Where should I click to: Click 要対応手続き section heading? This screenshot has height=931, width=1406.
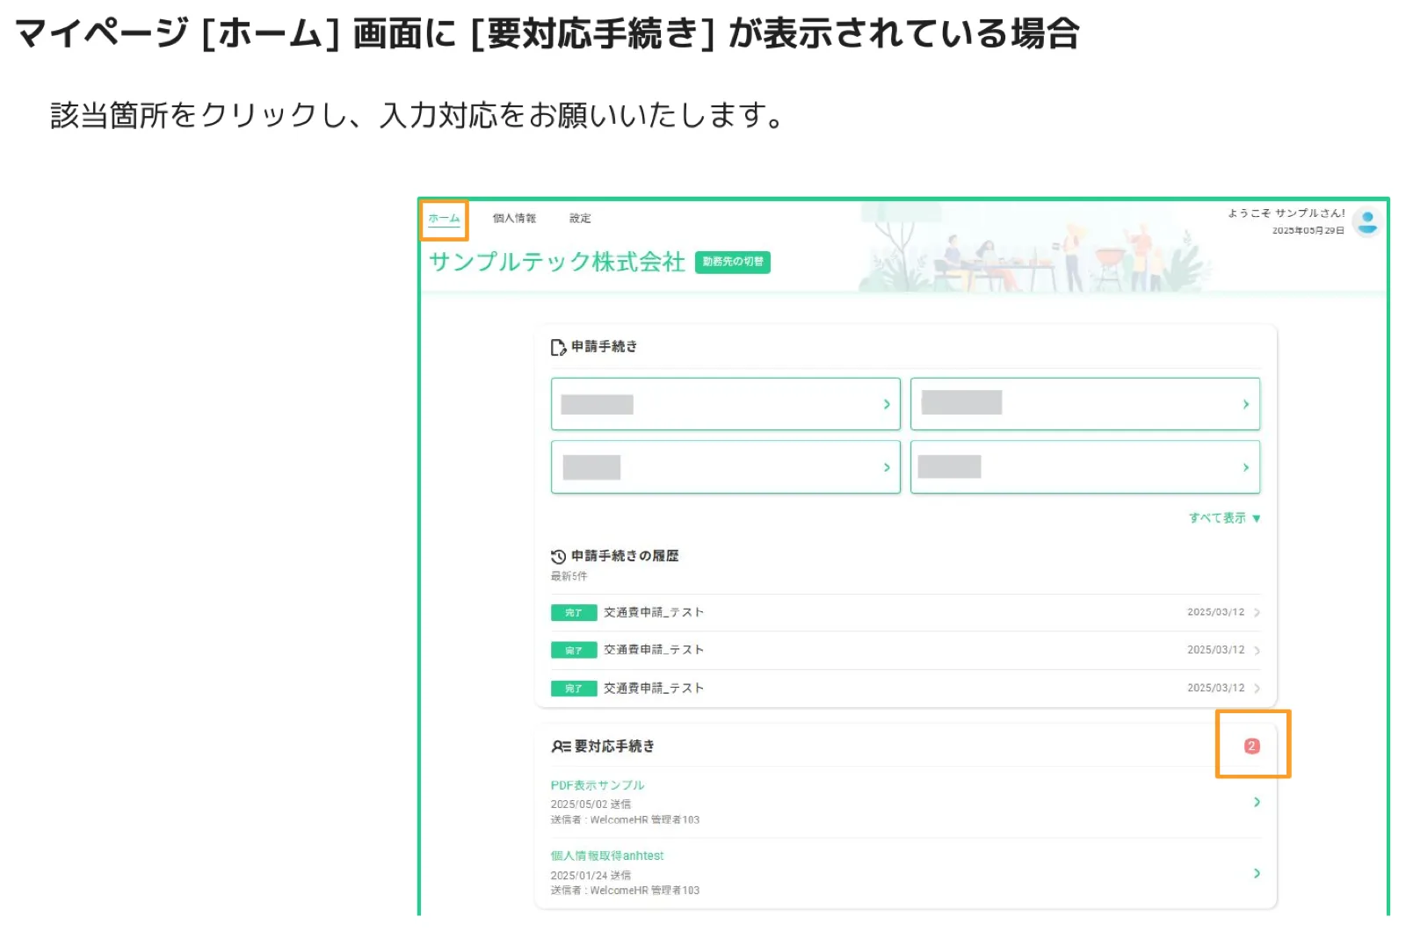point(614,747)
